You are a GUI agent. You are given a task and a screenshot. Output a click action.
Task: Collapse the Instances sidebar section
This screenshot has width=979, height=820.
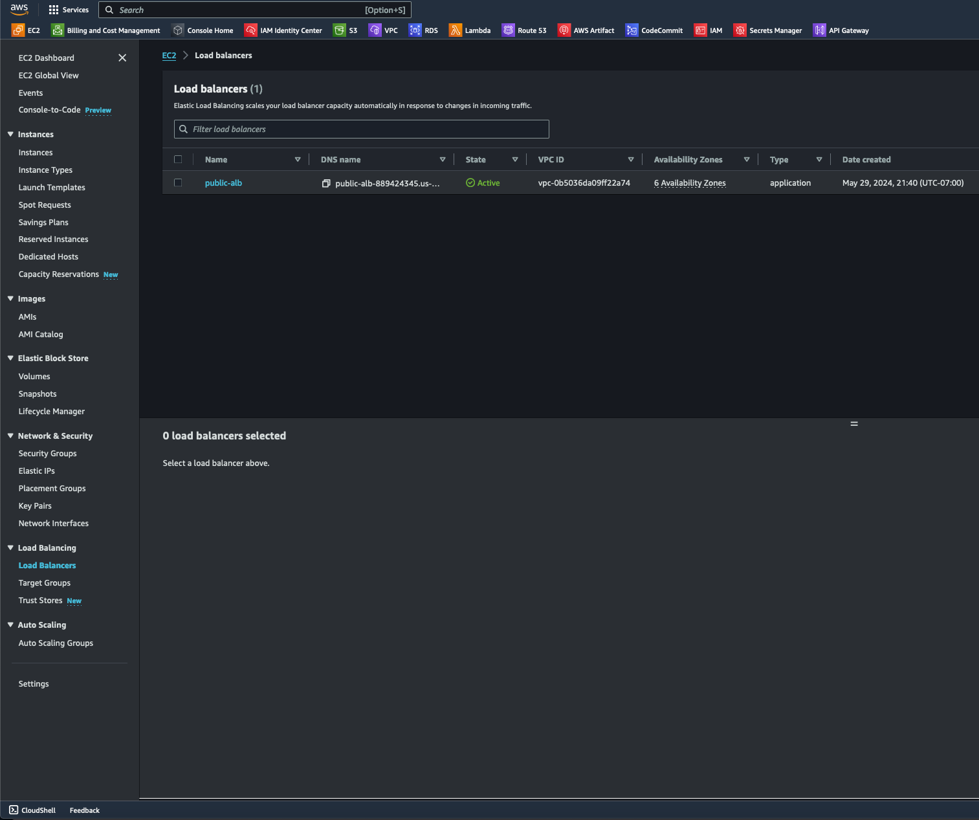tap(10, 135)
